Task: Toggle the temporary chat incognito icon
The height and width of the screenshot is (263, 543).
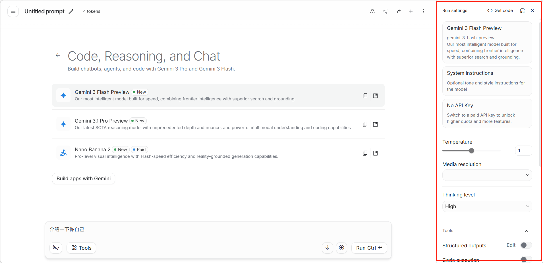Action: tap(372, 11)
